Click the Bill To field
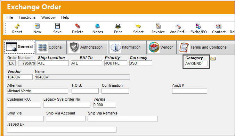Image resolution: width=235 pixels, height=136 pixels. 87,63
